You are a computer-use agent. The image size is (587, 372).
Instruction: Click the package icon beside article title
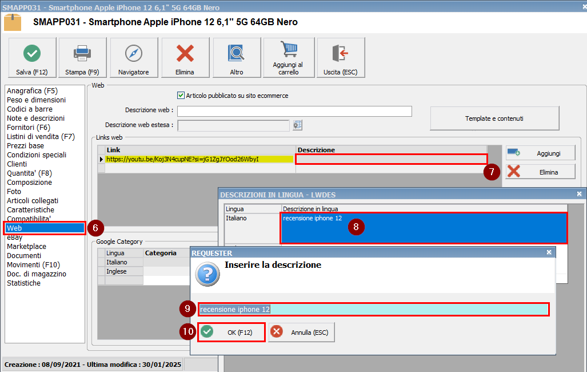click(x=13, y=22)
